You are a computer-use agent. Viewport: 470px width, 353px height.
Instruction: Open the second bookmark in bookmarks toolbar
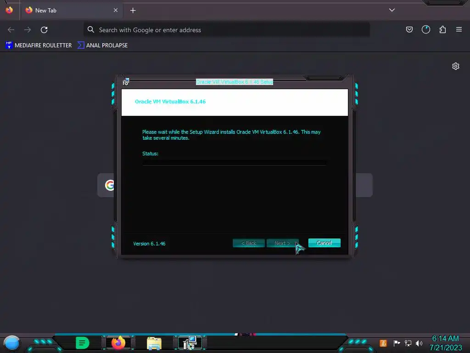pos(102,46)
